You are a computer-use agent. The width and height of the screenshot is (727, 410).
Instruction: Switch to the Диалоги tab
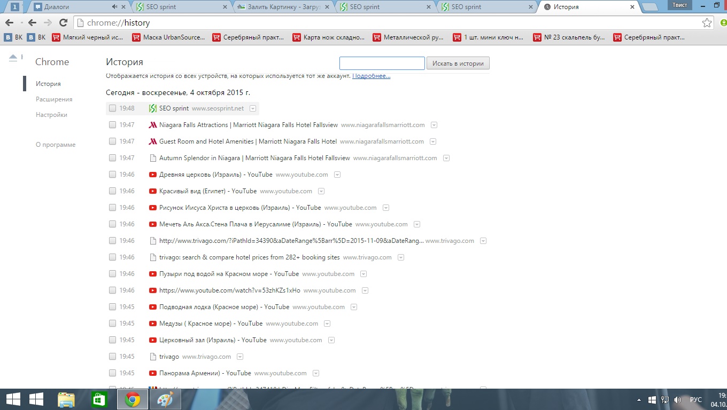tap(78, 7)
